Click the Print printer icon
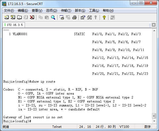This screenshot has width=159, height=131. click(x=74, y=17)
